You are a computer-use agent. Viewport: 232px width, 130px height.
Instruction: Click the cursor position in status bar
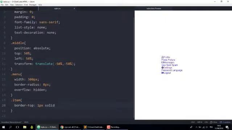click(26, 122)
